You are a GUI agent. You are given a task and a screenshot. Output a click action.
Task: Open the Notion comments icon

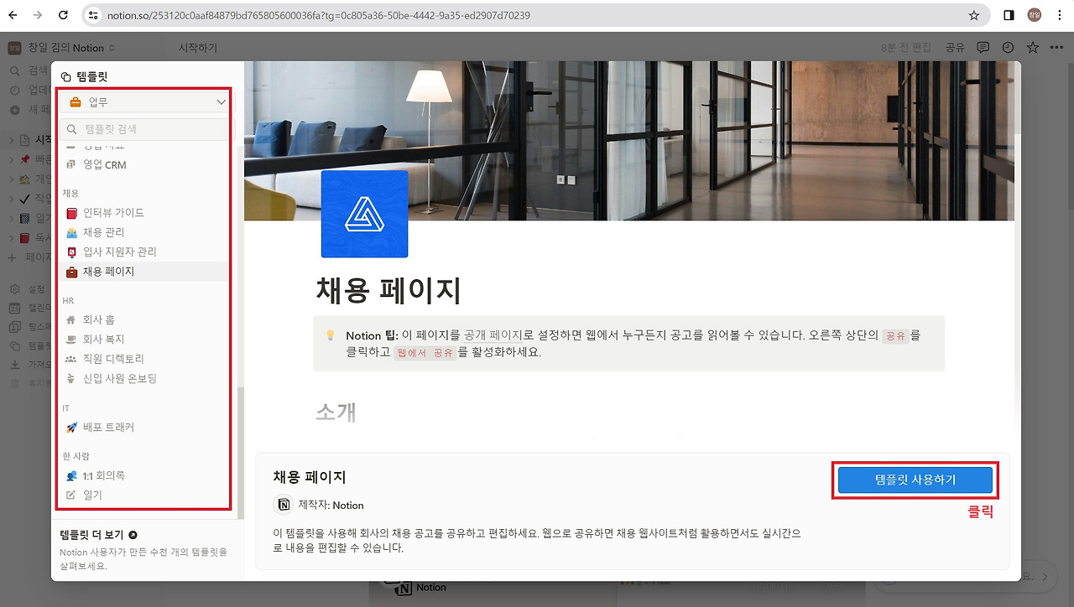tap(983, 48)
